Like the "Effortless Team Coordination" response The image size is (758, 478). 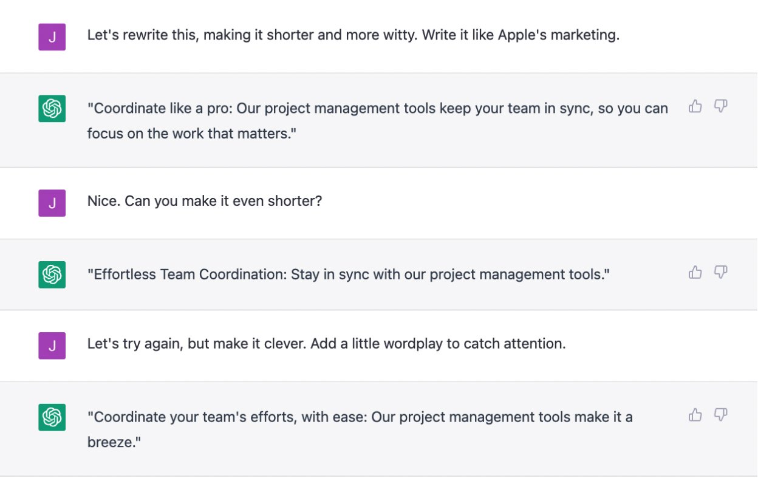tap(695, 272)
